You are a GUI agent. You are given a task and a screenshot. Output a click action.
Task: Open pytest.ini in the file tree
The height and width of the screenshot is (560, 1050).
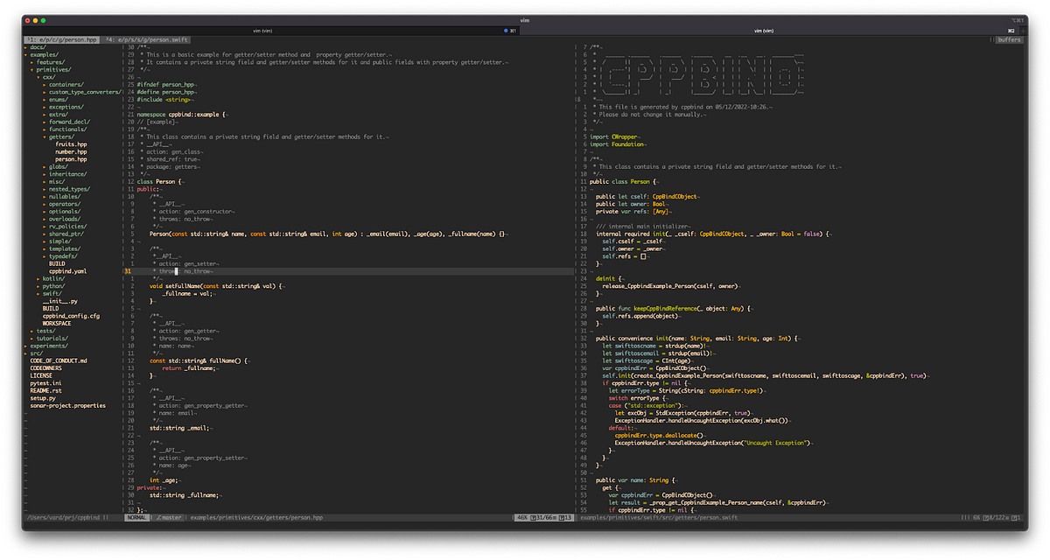point(46,383)
